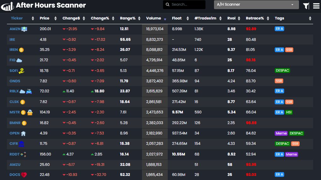321x180 pixels.
Task: Click the social icon next to RDDT
Action: point(23,155)
